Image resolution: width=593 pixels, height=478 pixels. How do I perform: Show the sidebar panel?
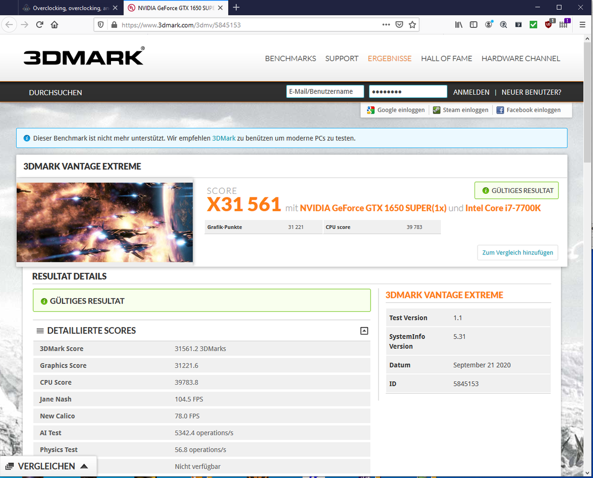pos(474,25)
